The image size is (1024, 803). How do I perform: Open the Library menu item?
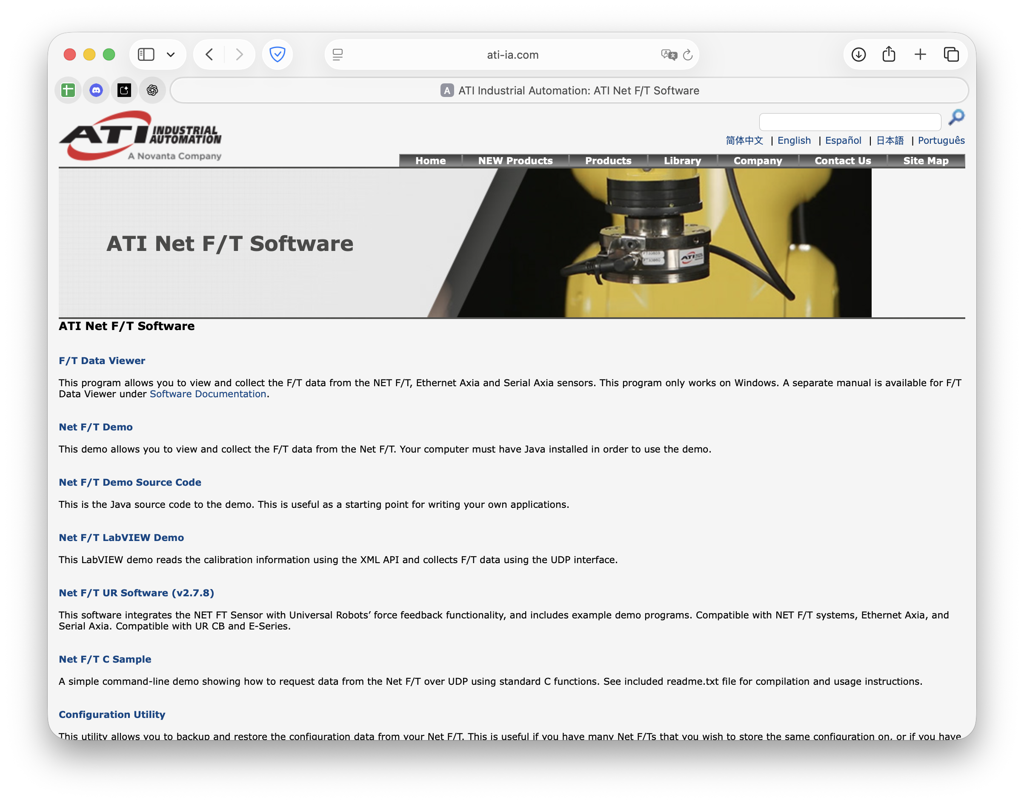pyautogui.click(x=682, y=161)
